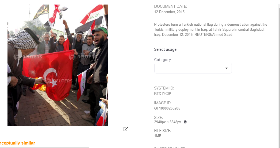
Task: Click the FILE SIZE label
Action: click(163, 131)
